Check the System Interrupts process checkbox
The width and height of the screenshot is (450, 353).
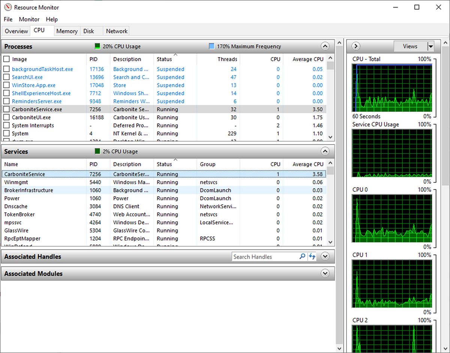pyautogui.click(x=6, y=125)
